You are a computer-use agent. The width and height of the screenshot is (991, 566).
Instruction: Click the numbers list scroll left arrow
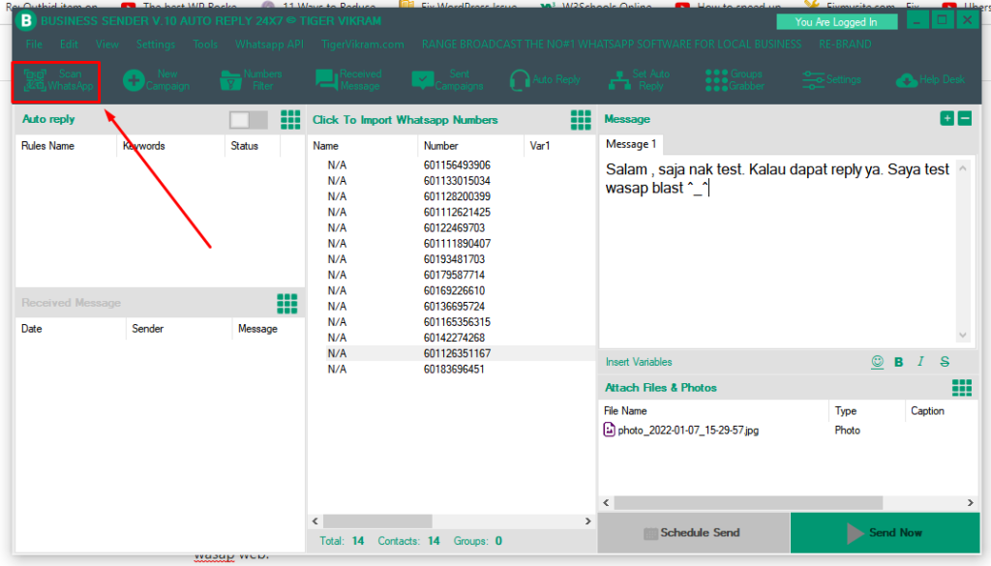(x=315, y=521)
